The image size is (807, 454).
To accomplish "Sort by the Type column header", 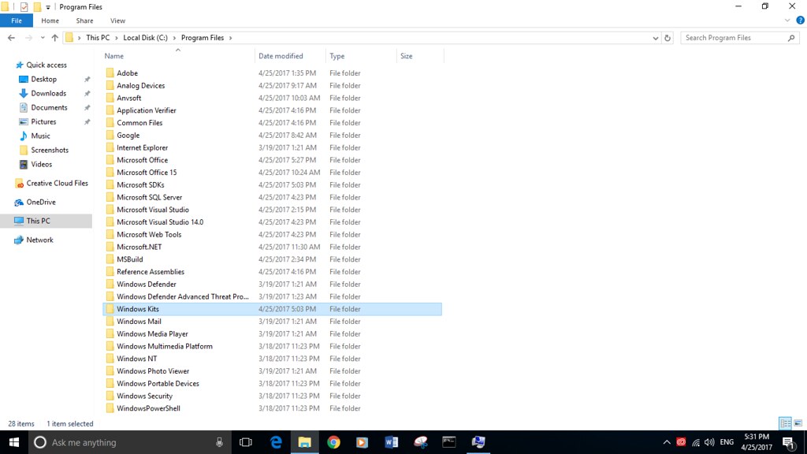I will (x=337, y=56).
